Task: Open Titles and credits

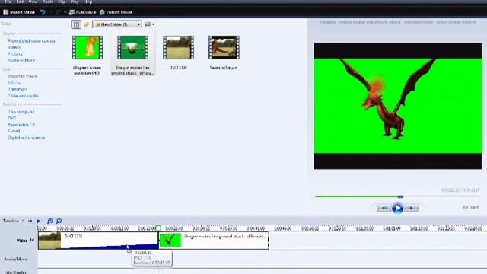Action: (x=24, y=96)
